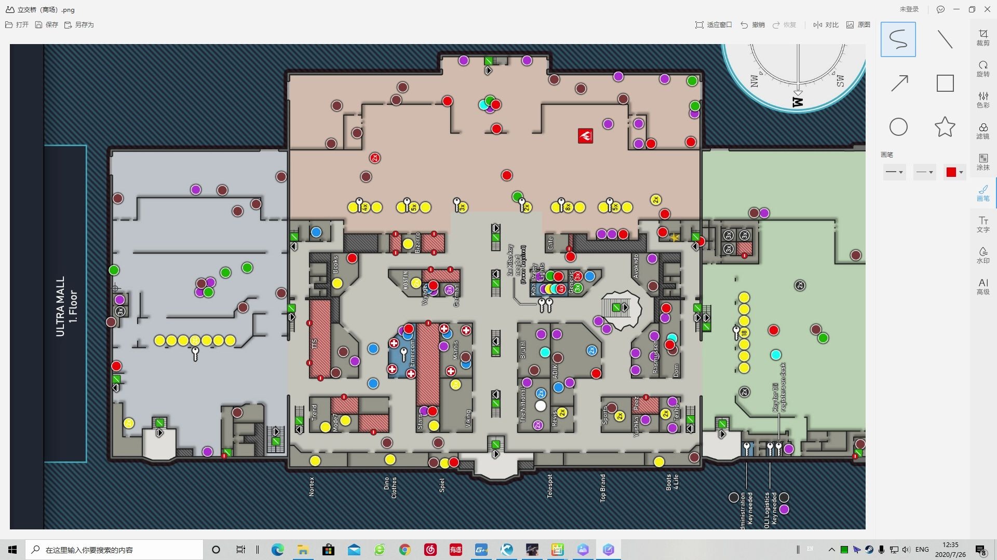
Task: Open Mail app from the taskbar
Action: [x=354, y=550]
